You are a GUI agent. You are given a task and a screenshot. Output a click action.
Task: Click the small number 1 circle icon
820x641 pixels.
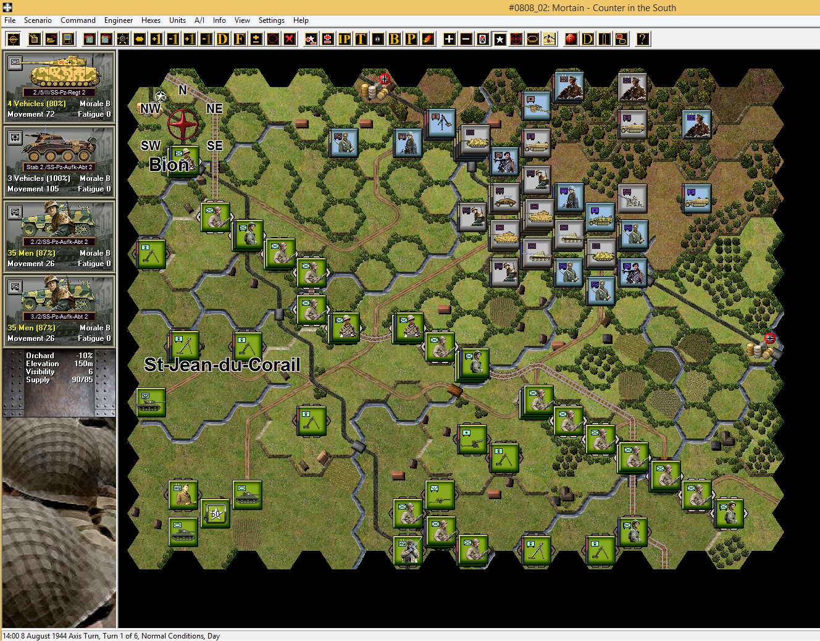coord(378,40)
